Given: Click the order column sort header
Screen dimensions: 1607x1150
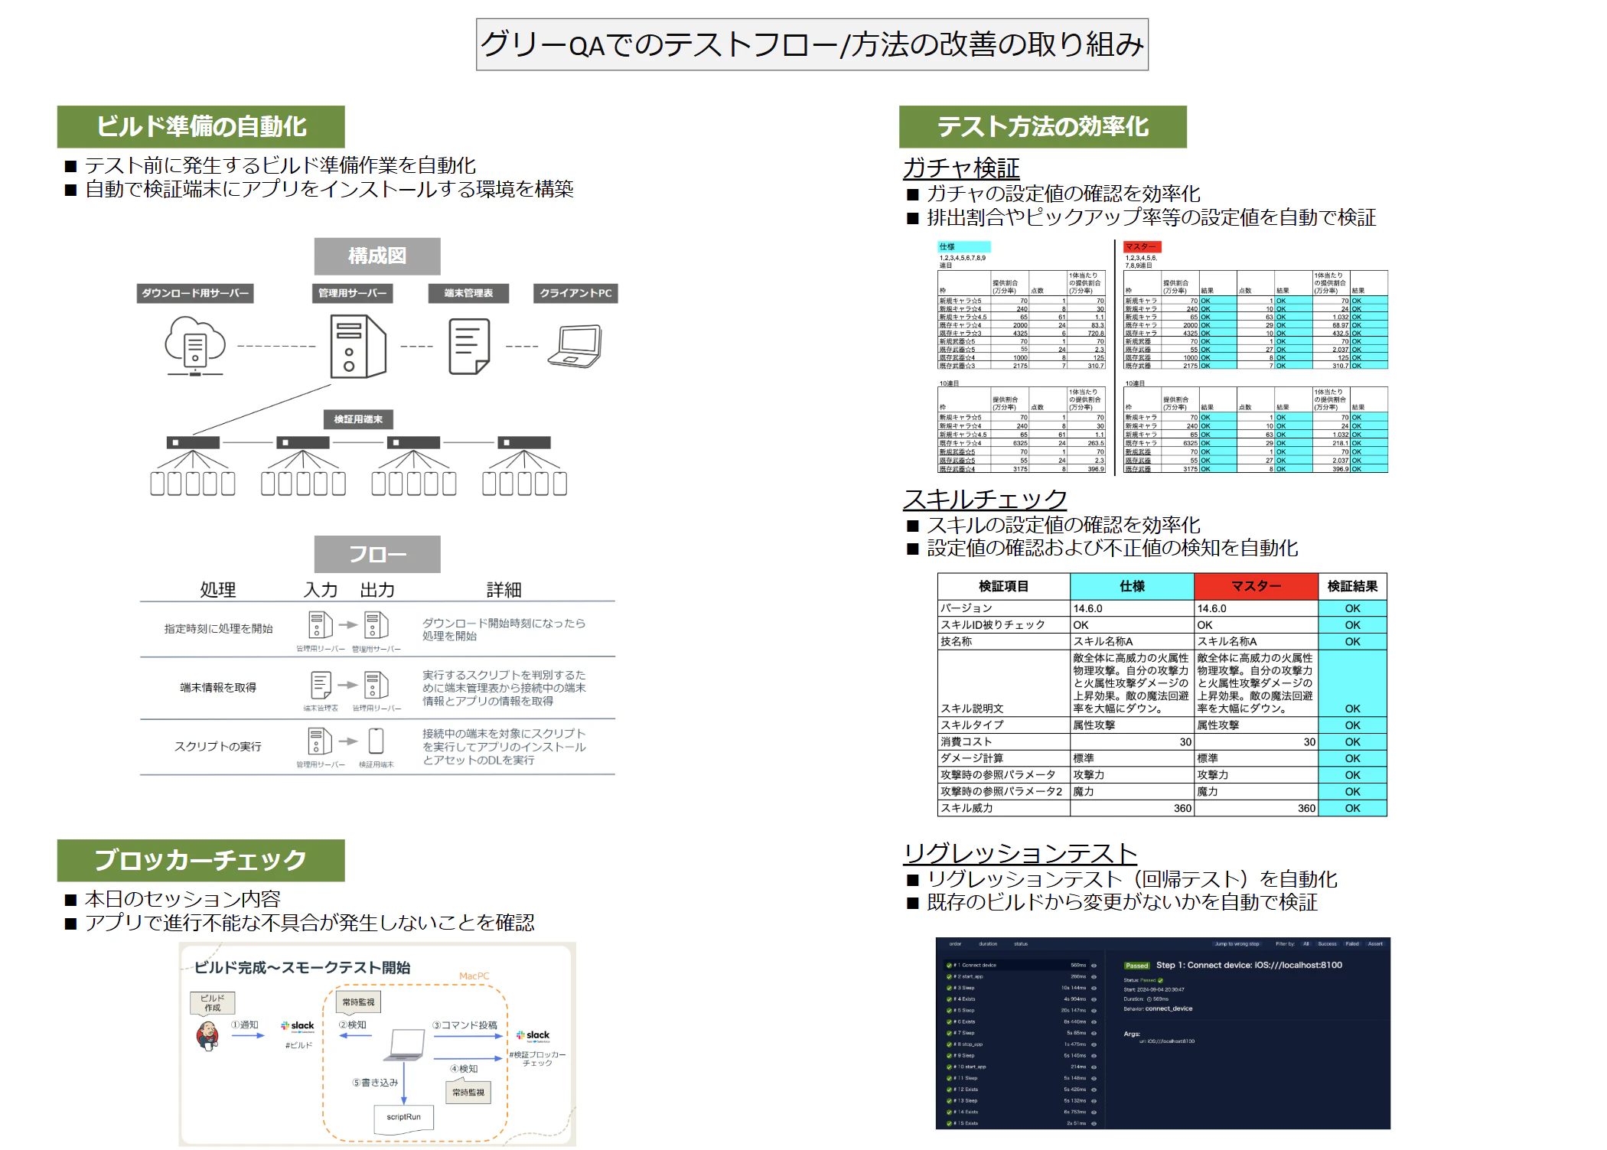Looking at the screenshot, I should point(955,944).
